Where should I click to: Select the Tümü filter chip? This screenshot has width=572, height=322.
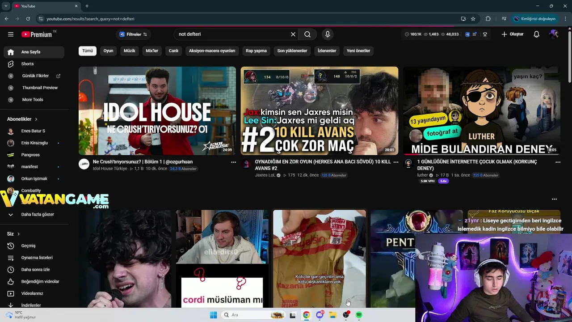tap(88, 51)
